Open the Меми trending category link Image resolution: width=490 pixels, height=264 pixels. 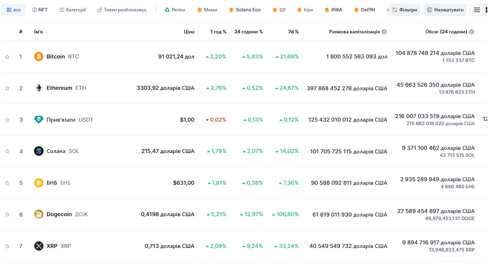(207, 10)
